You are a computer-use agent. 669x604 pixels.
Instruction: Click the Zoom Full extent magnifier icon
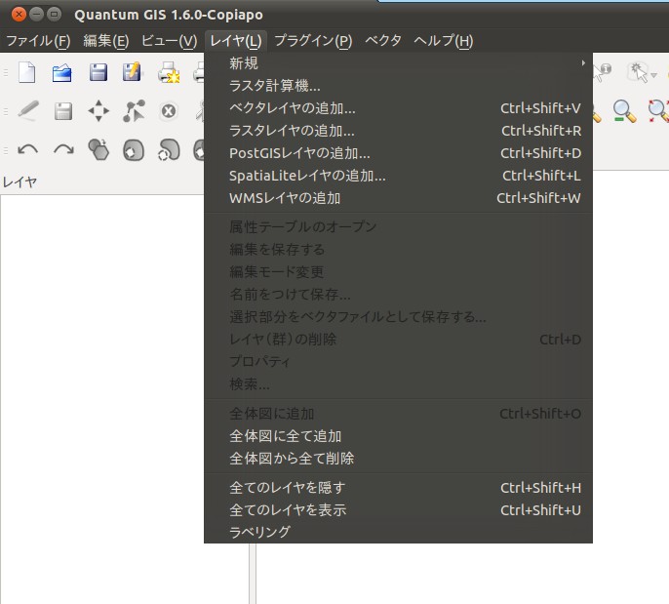coord(659,111)
